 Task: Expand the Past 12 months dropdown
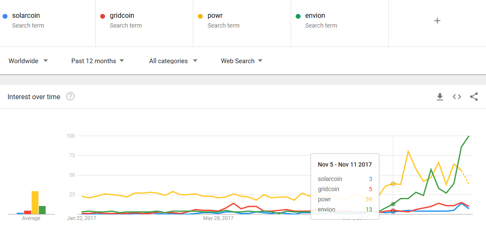pos(98,61)
